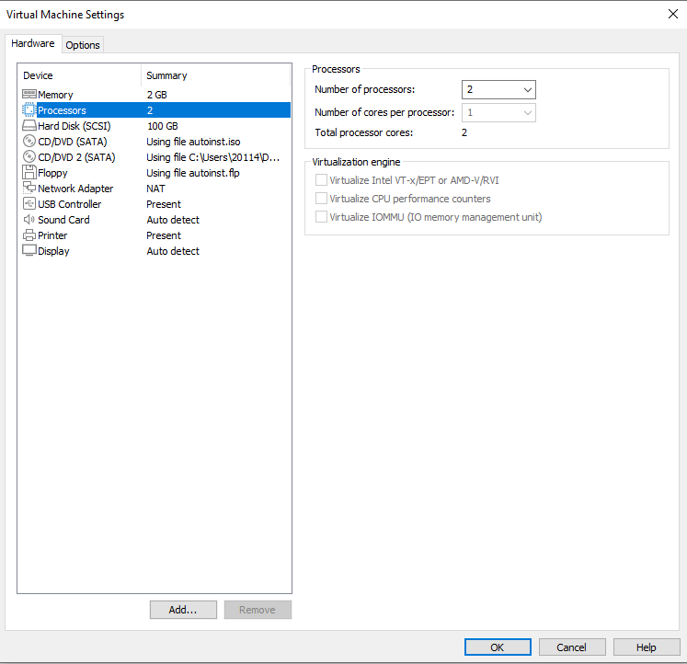Check Virtualize IOMMU option

pos(321,217)
